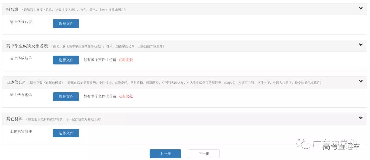Select the 高中学业成绩及排名表 heading text
370x160 pixels.
(27, 45)
